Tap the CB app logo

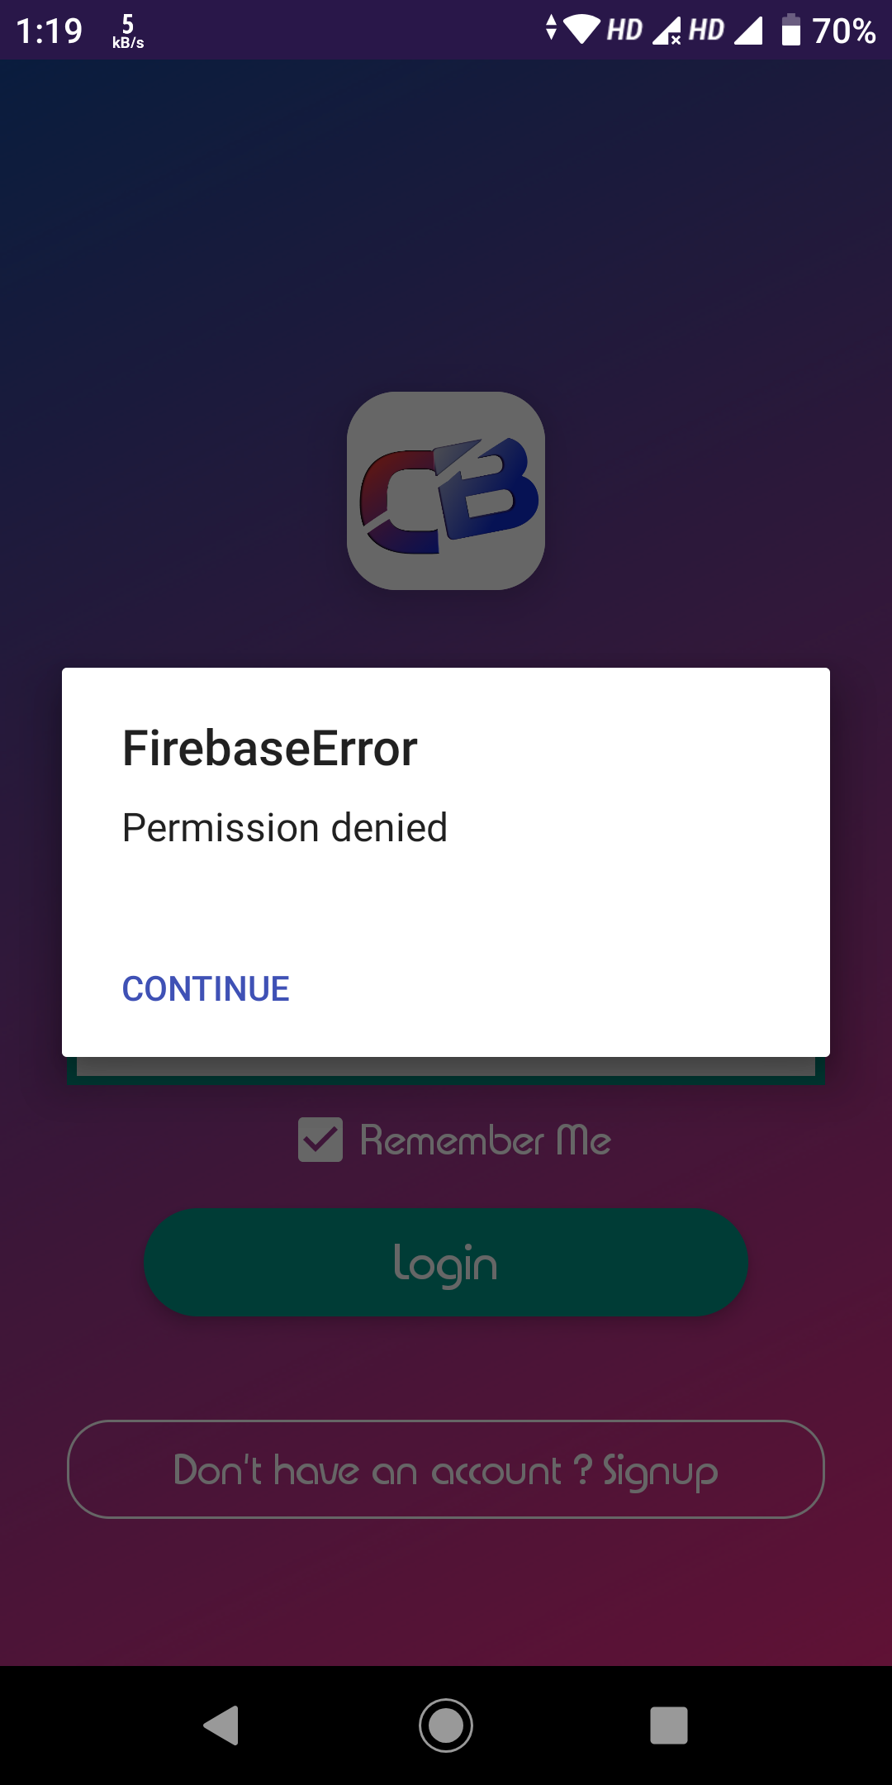pyautogui.click(x=446, y=491)
